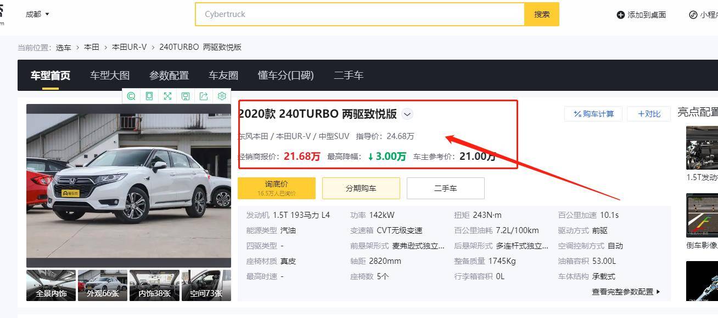Viewport: 718px width, 318px height.
Task: Open the 车友圈 tab
Action: (223, 76)
